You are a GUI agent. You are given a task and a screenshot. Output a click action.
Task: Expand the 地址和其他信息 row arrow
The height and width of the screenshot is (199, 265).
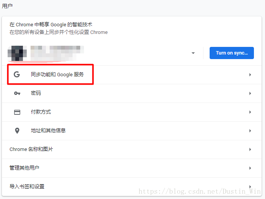tap(250, 131)
